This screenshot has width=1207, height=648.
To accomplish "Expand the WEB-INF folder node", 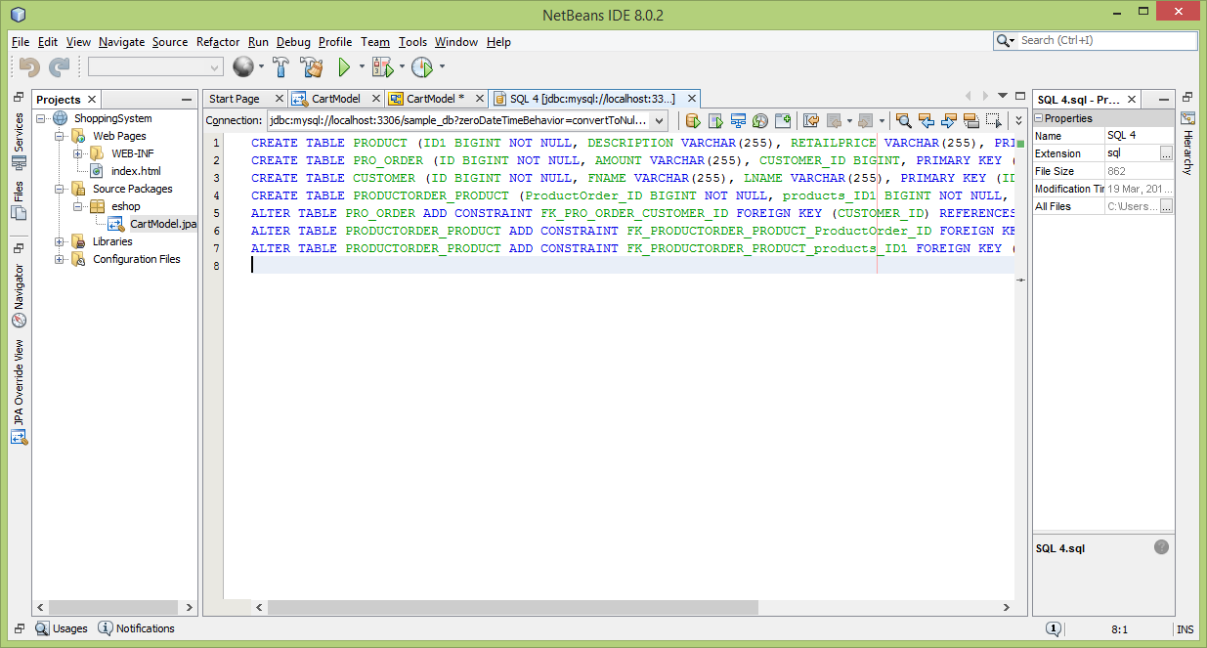I will coord(78,153).
